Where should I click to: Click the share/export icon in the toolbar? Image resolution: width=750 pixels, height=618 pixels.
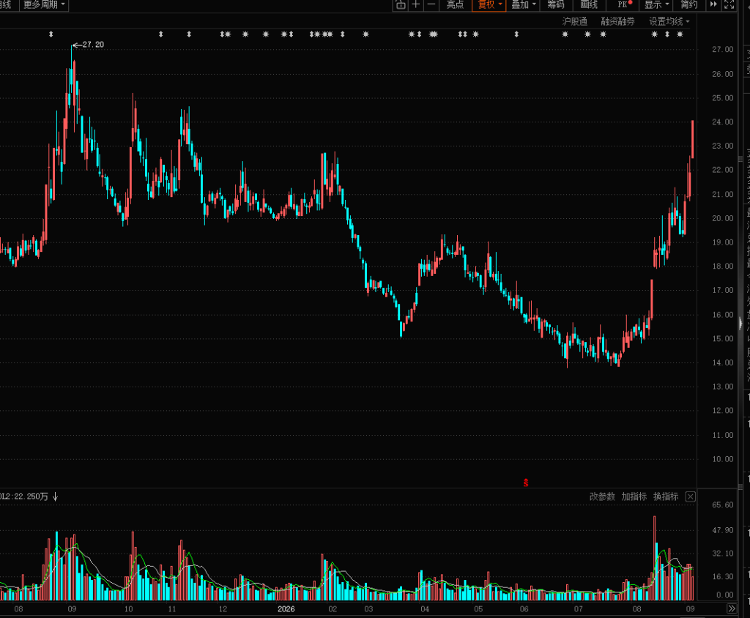pos(401,5)
